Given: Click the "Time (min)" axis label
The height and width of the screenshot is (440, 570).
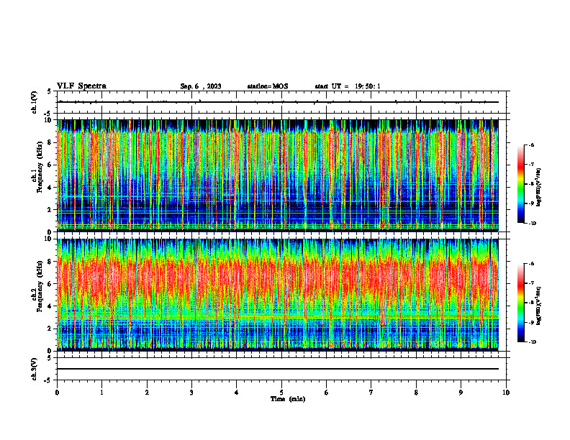Looking at the screenshot, I should 288,399.
